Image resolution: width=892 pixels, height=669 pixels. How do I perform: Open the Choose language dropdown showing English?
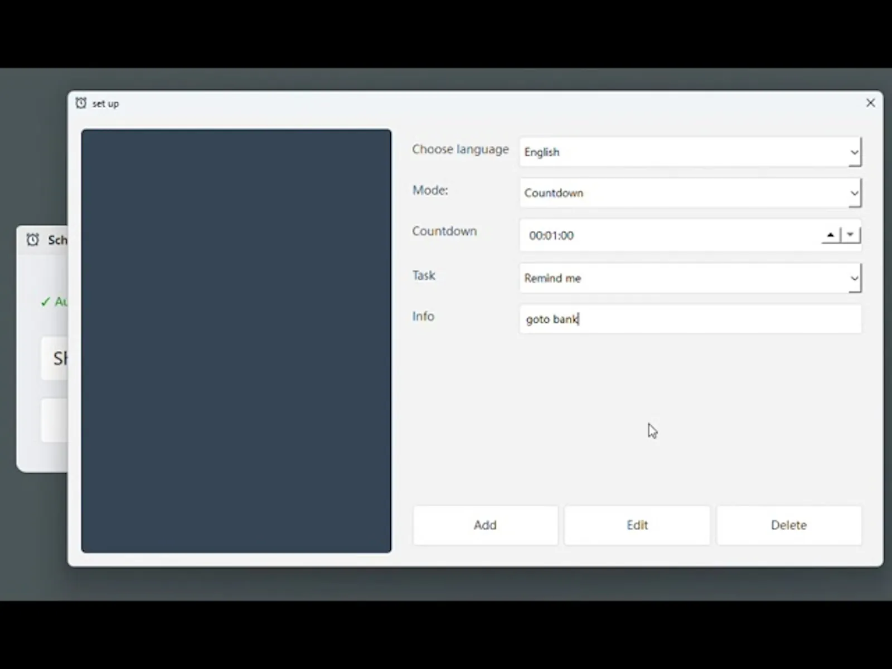[690, 152]
